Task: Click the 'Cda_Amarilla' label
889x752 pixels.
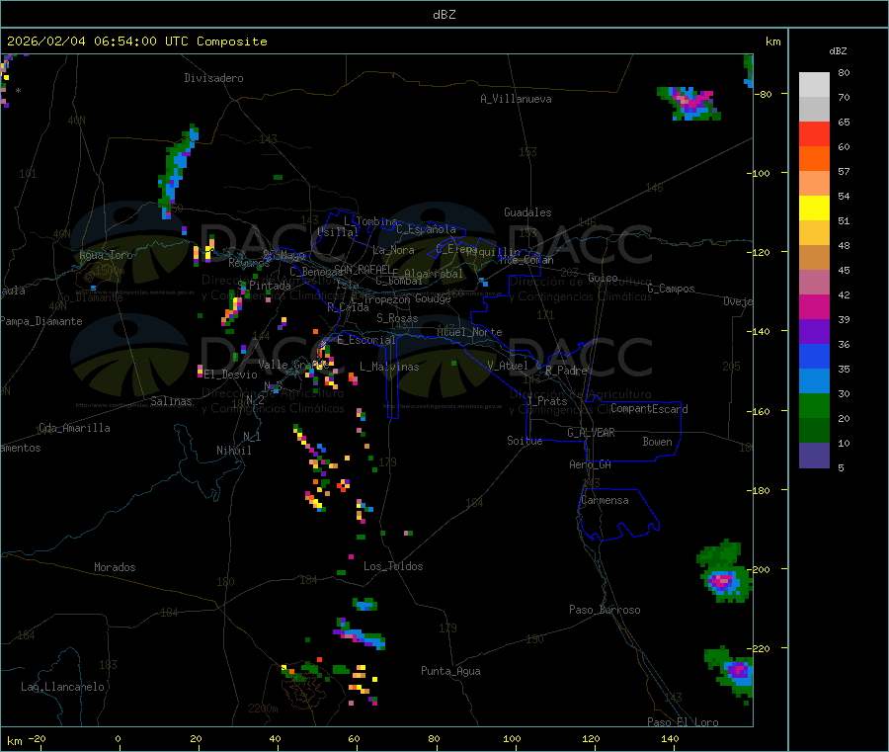Action: pos(74,428)
